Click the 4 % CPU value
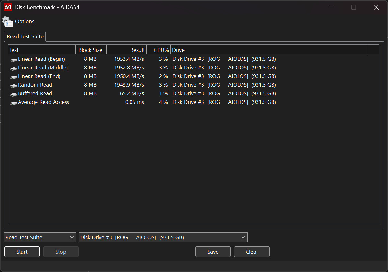This screenshot has width=388, height=272. pyautogui.click(x=163, y=102)
